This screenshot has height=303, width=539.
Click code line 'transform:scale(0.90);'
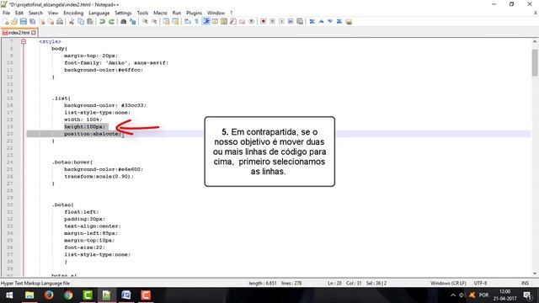point(99,176)
